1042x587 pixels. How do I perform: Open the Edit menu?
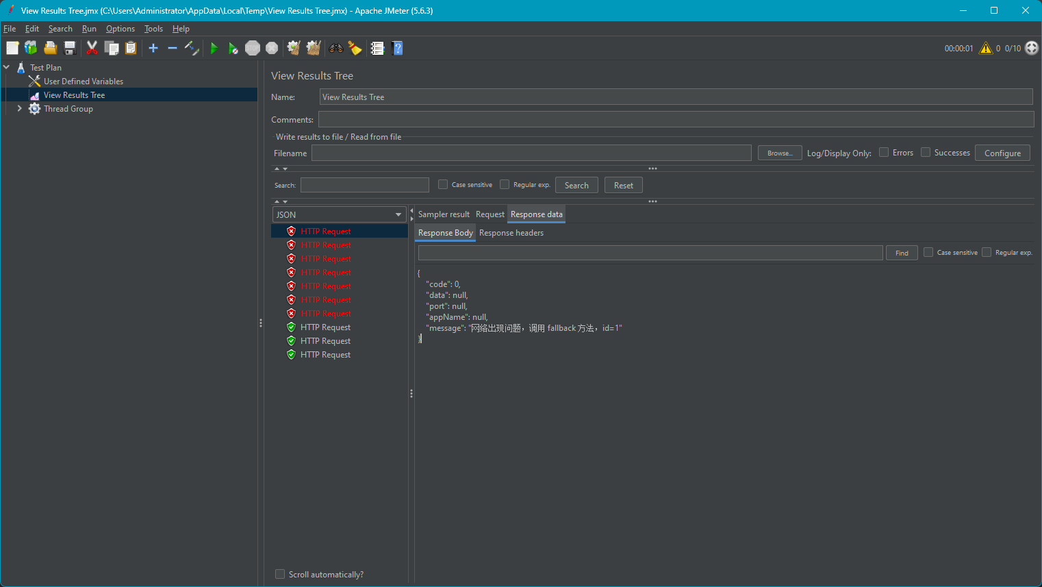pos(32,29)
